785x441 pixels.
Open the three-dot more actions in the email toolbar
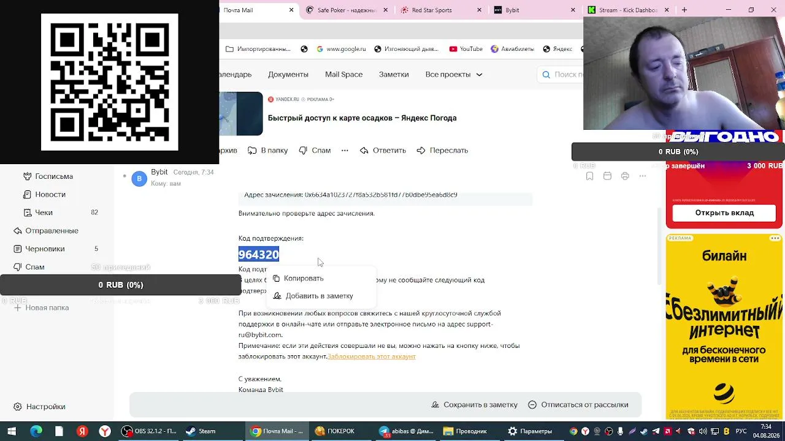click(x=345, y=150)
